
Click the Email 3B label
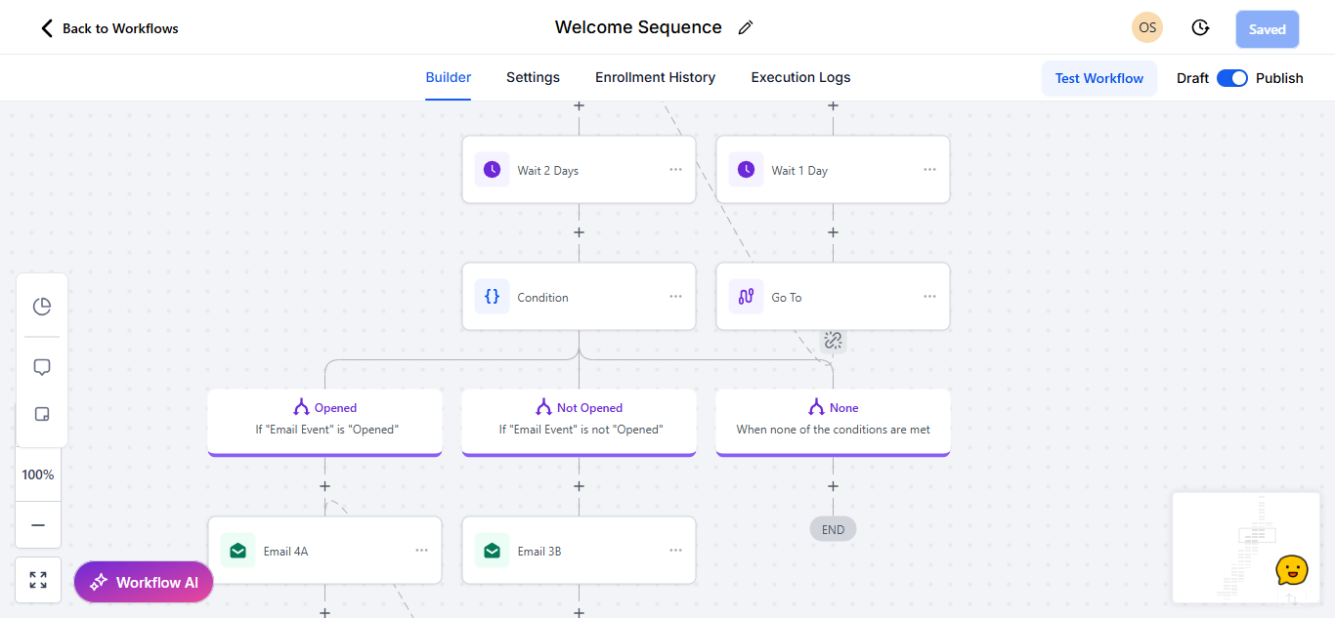pyautogui.click(x=539, y=552)
